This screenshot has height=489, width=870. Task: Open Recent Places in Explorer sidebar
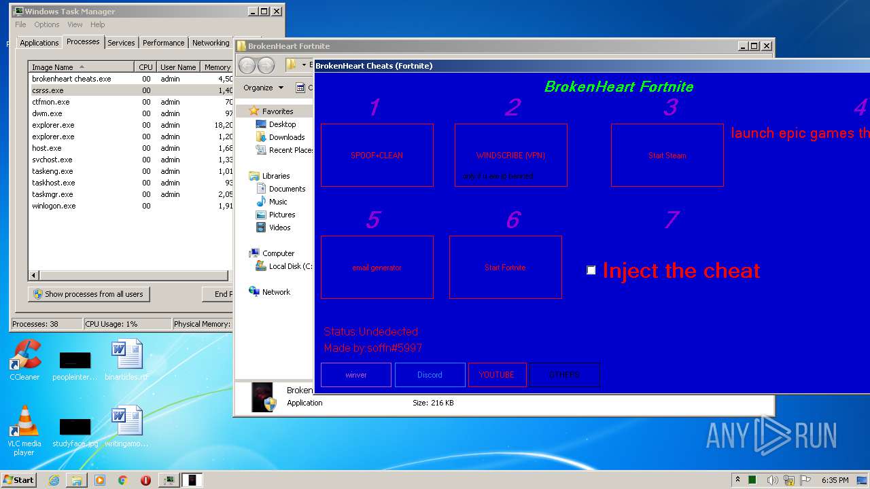[x=284, y=150]
